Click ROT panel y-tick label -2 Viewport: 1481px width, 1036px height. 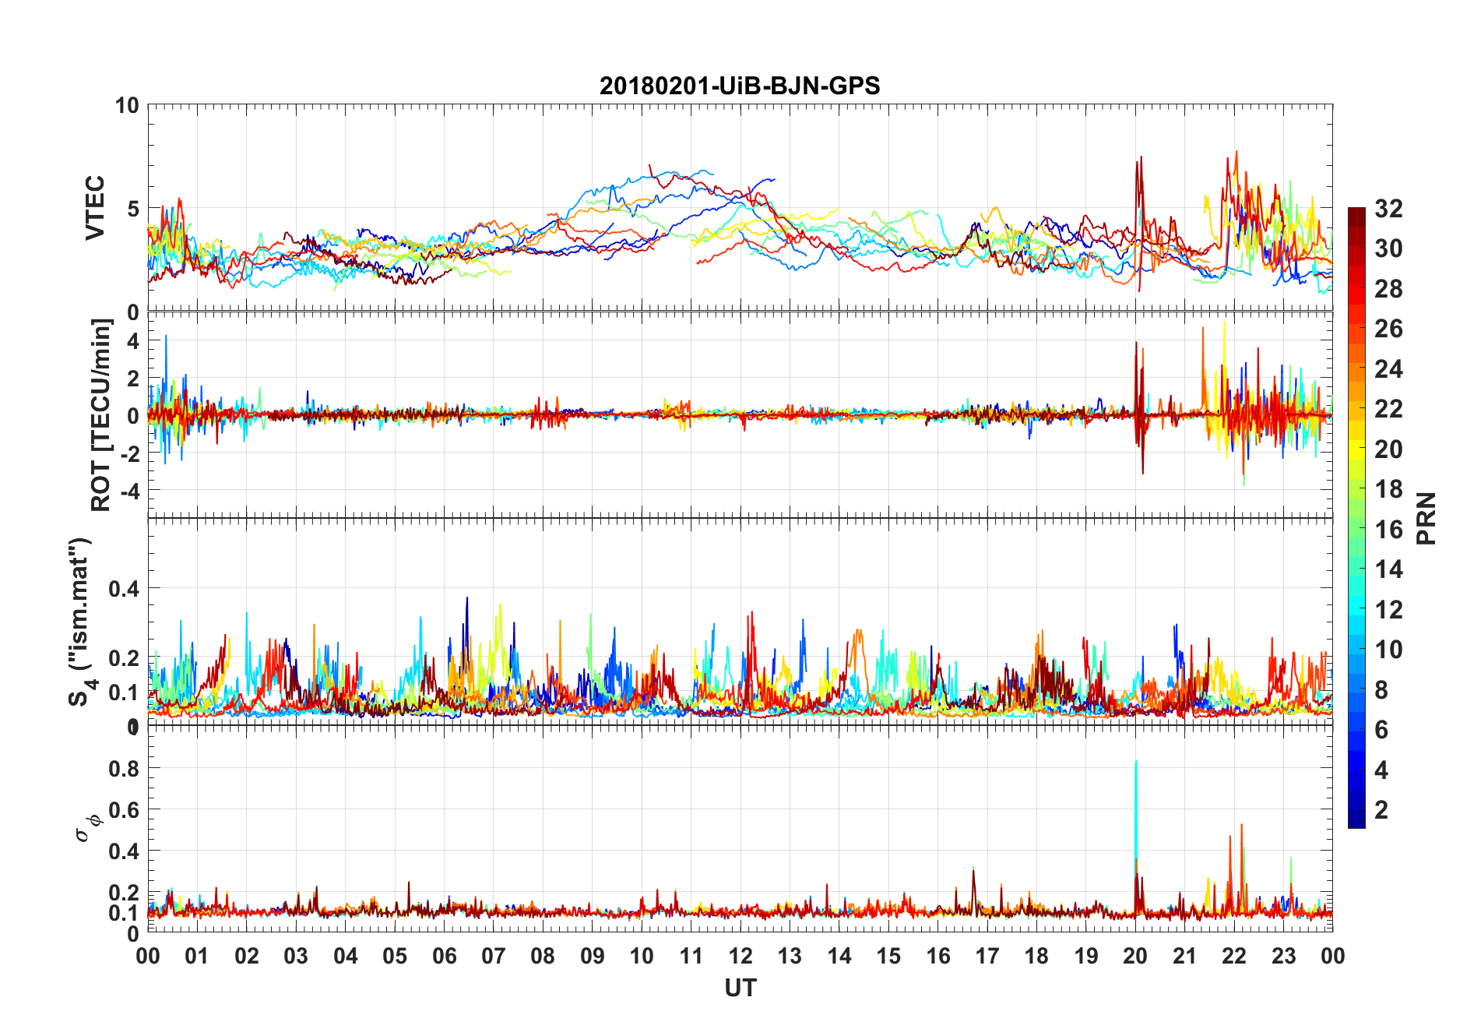[x=130, y=453]
